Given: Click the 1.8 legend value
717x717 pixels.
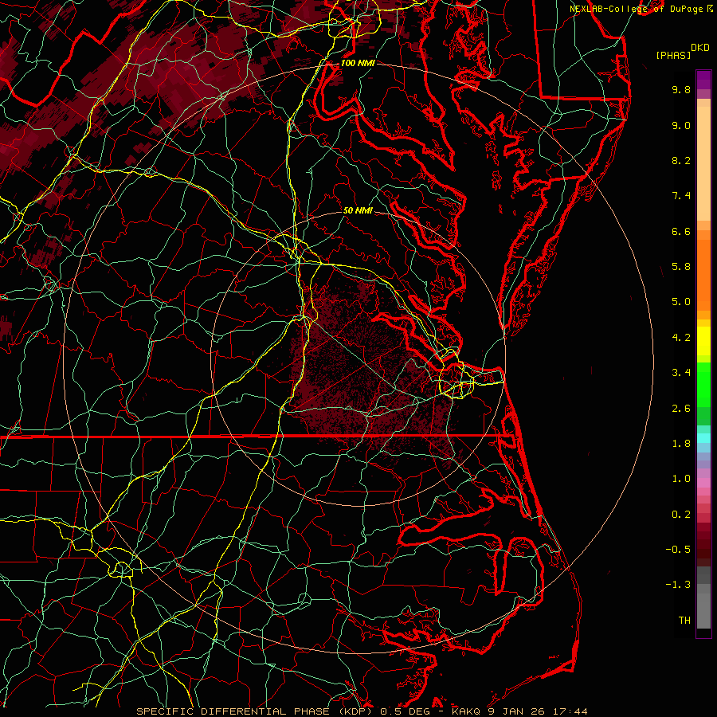Looking at the screenshot, I should pos(681,444).
